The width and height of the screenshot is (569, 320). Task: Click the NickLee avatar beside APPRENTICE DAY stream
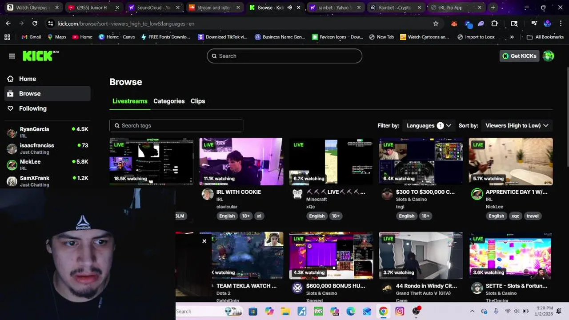pos(477,194)
